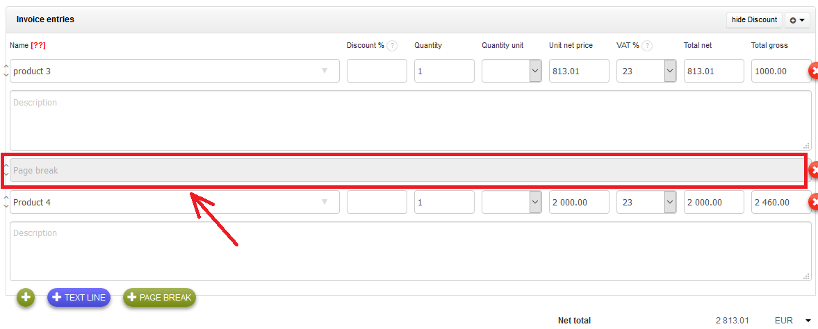Click the quantity field in Product 4 row
The height and width of the screenshot is (329, 818).
(x=445, y=202)
